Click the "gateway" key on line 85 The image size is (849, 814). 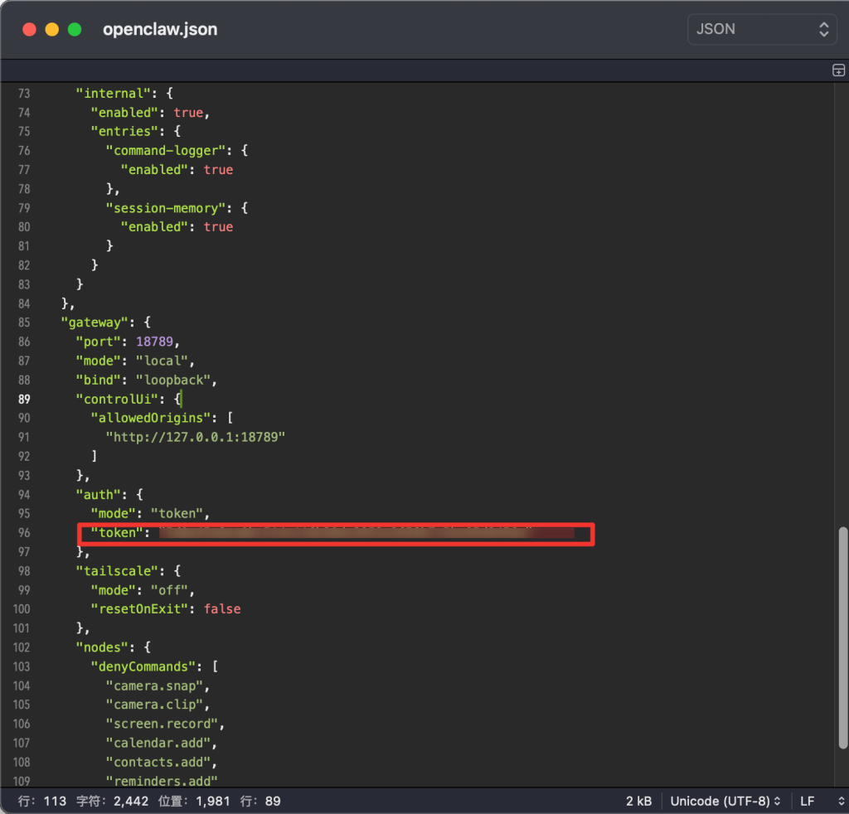click(94, 322)
